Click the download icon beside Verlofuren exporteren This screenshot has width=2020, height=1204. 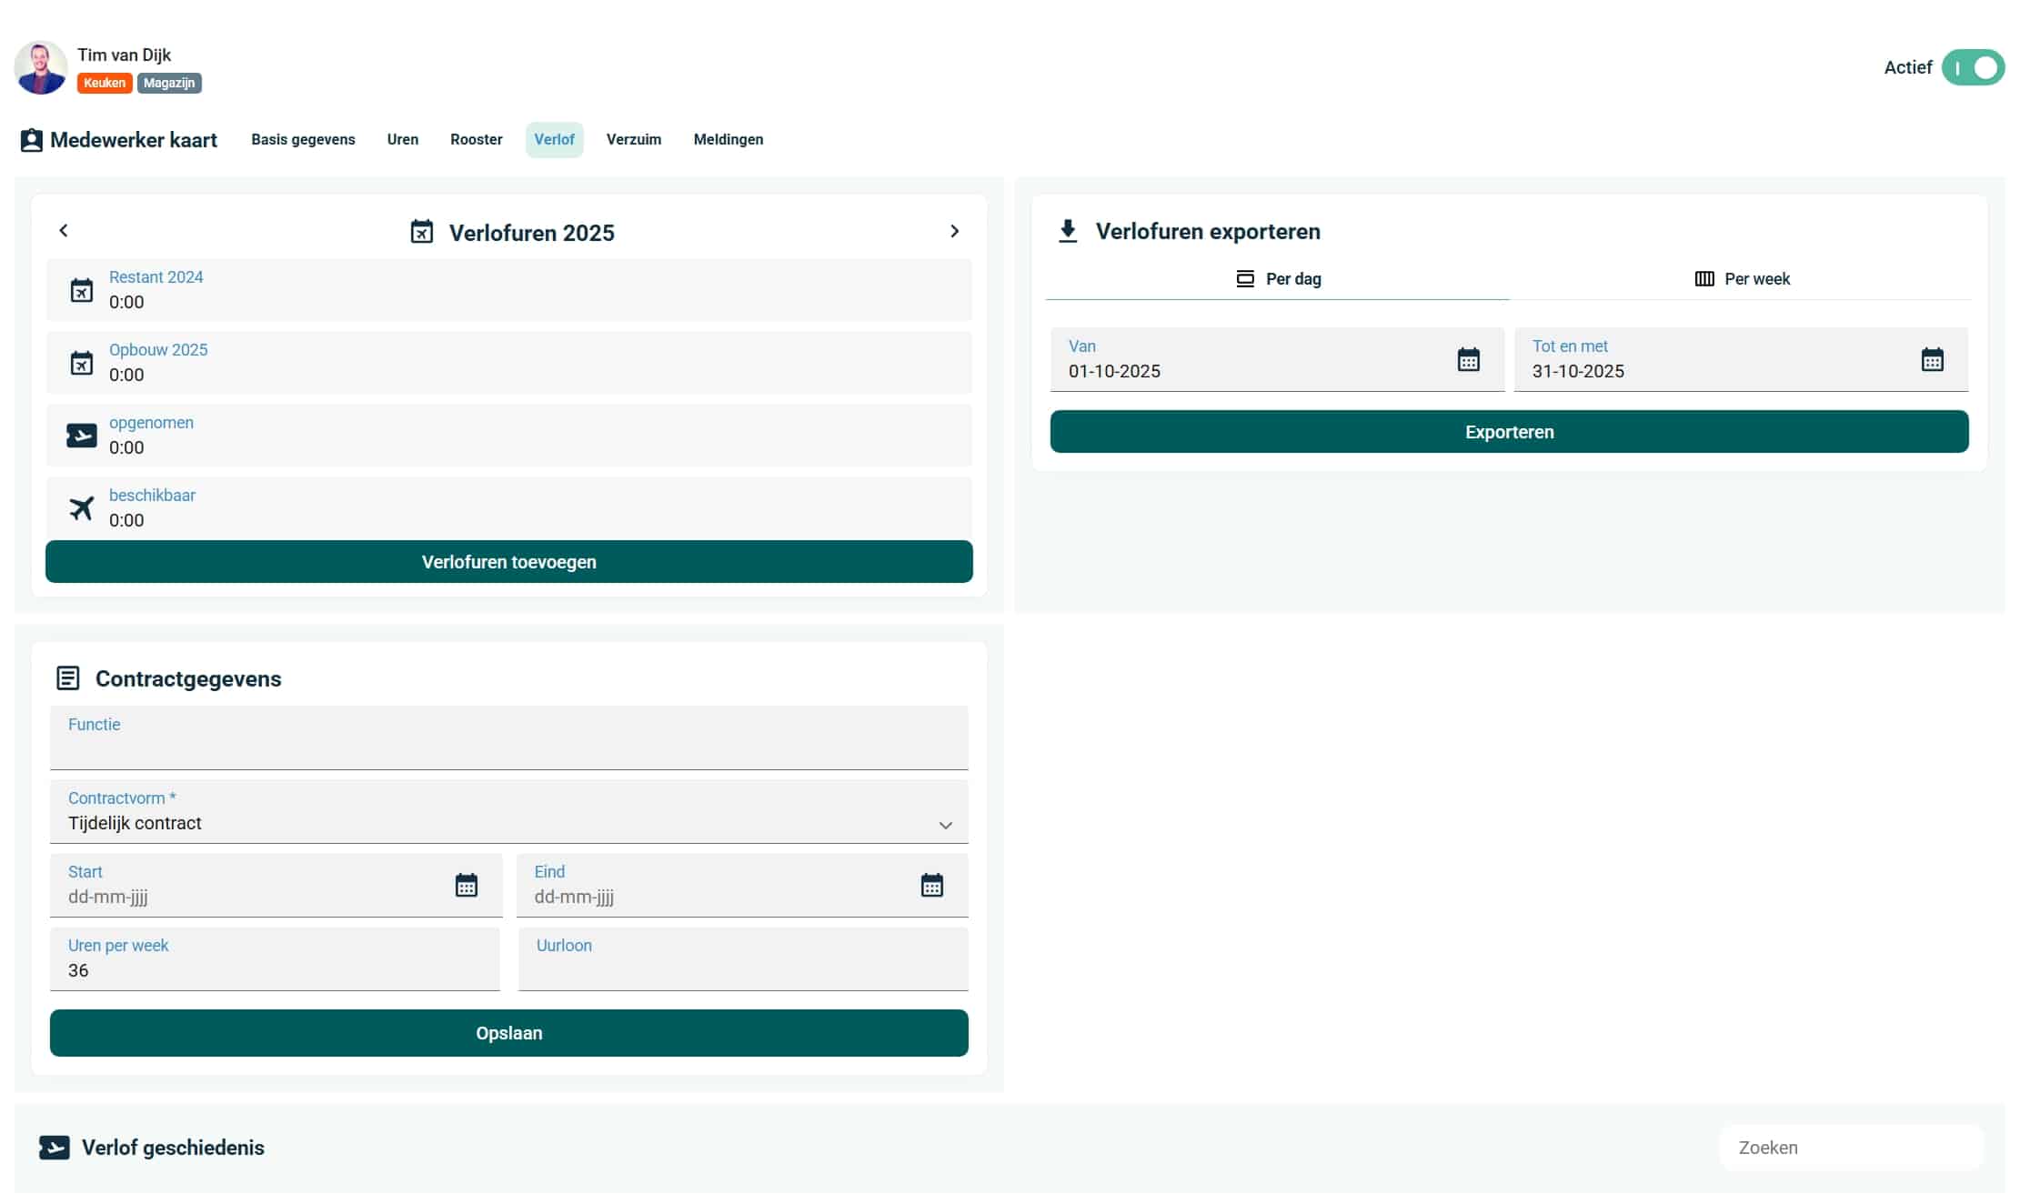pyautogui.click(x=1068, y=231)
